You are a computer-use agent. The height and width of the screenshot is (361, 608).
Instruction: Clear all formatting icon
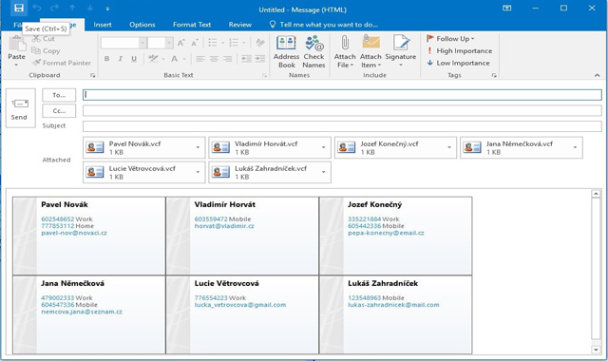(x=260, y=43)
